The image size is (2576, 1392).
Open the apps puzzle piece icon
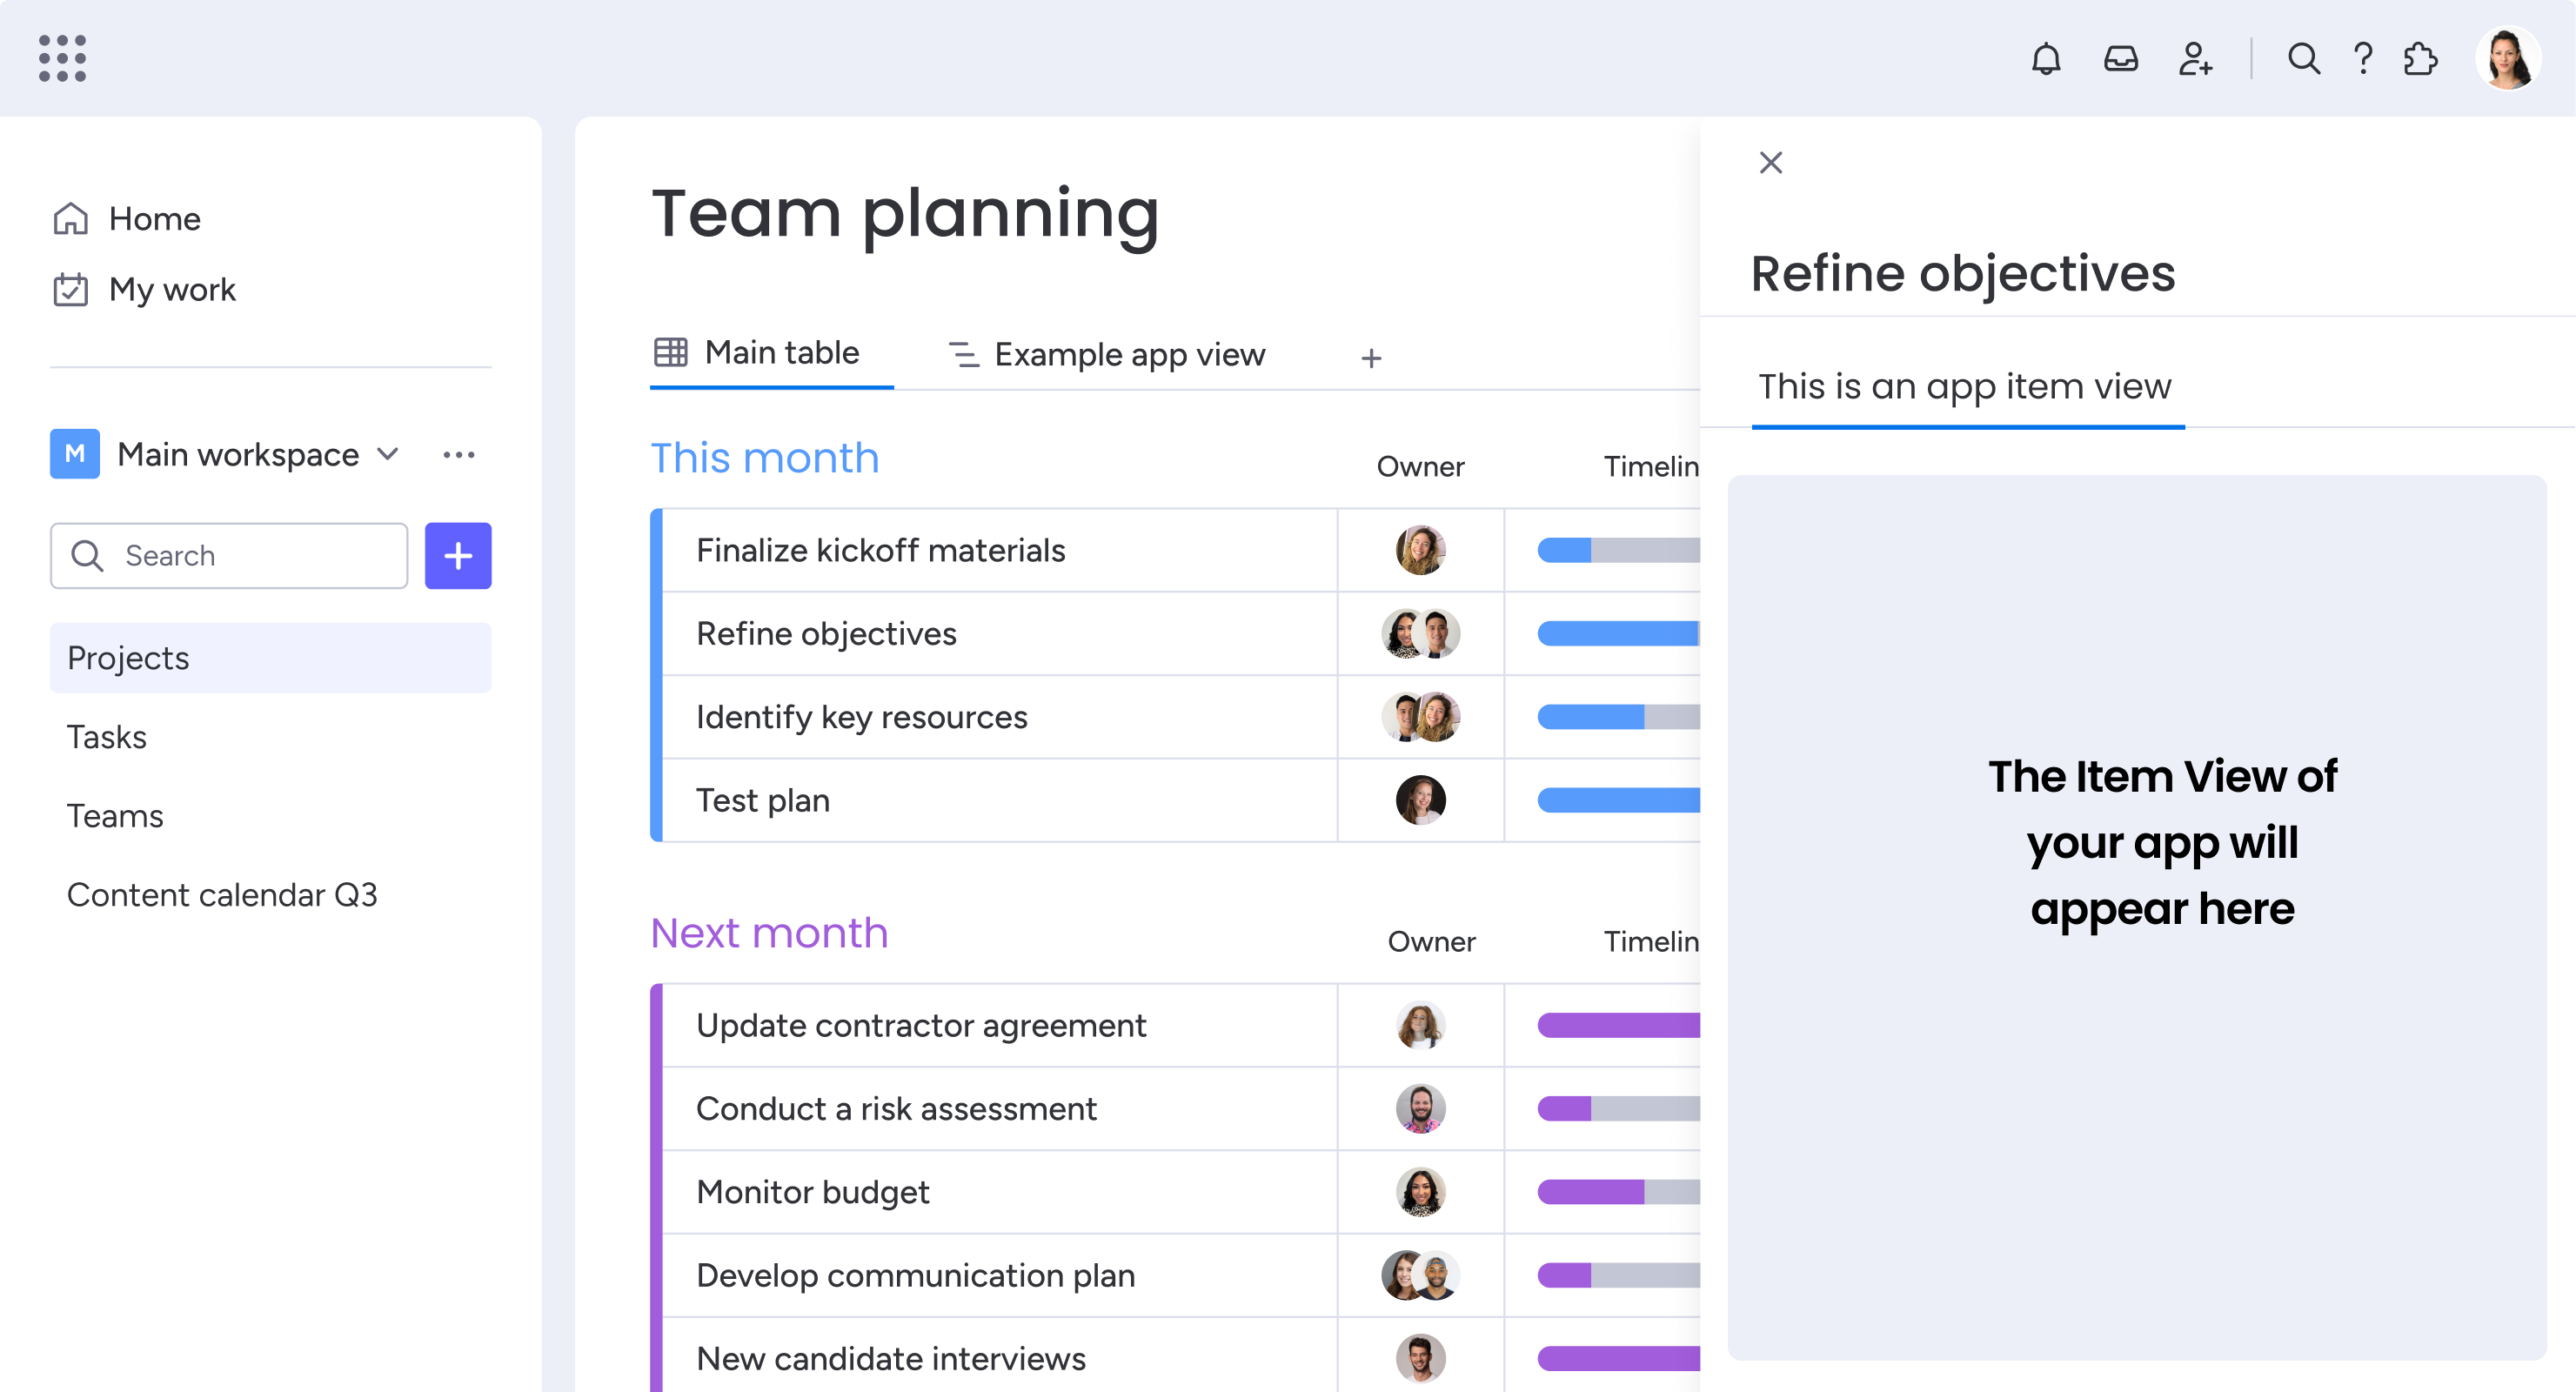click(2421, 59)
